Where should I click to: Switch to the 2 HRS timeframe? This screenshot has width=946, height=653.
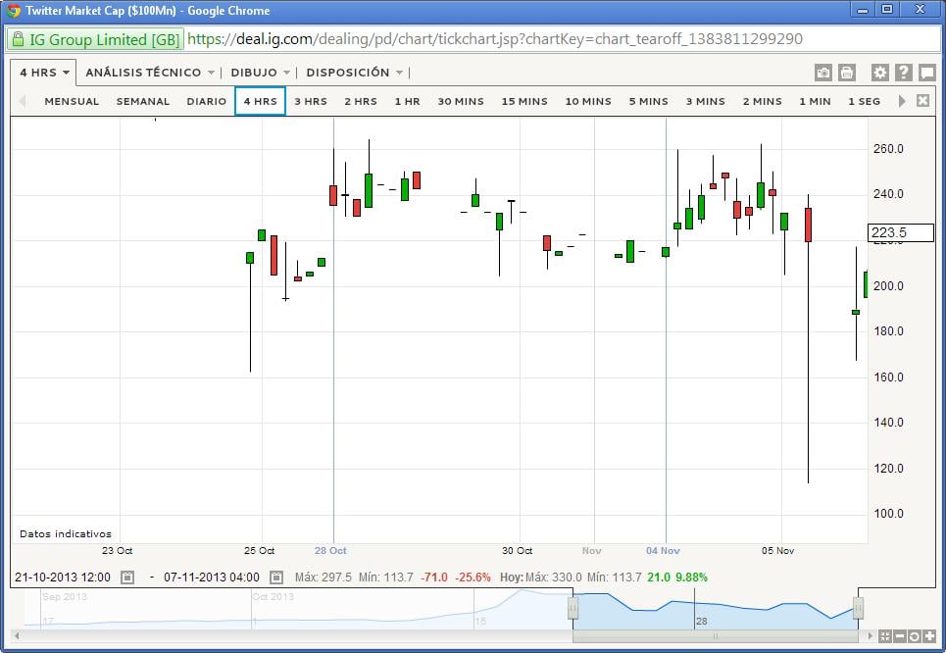tap(361, 101)
